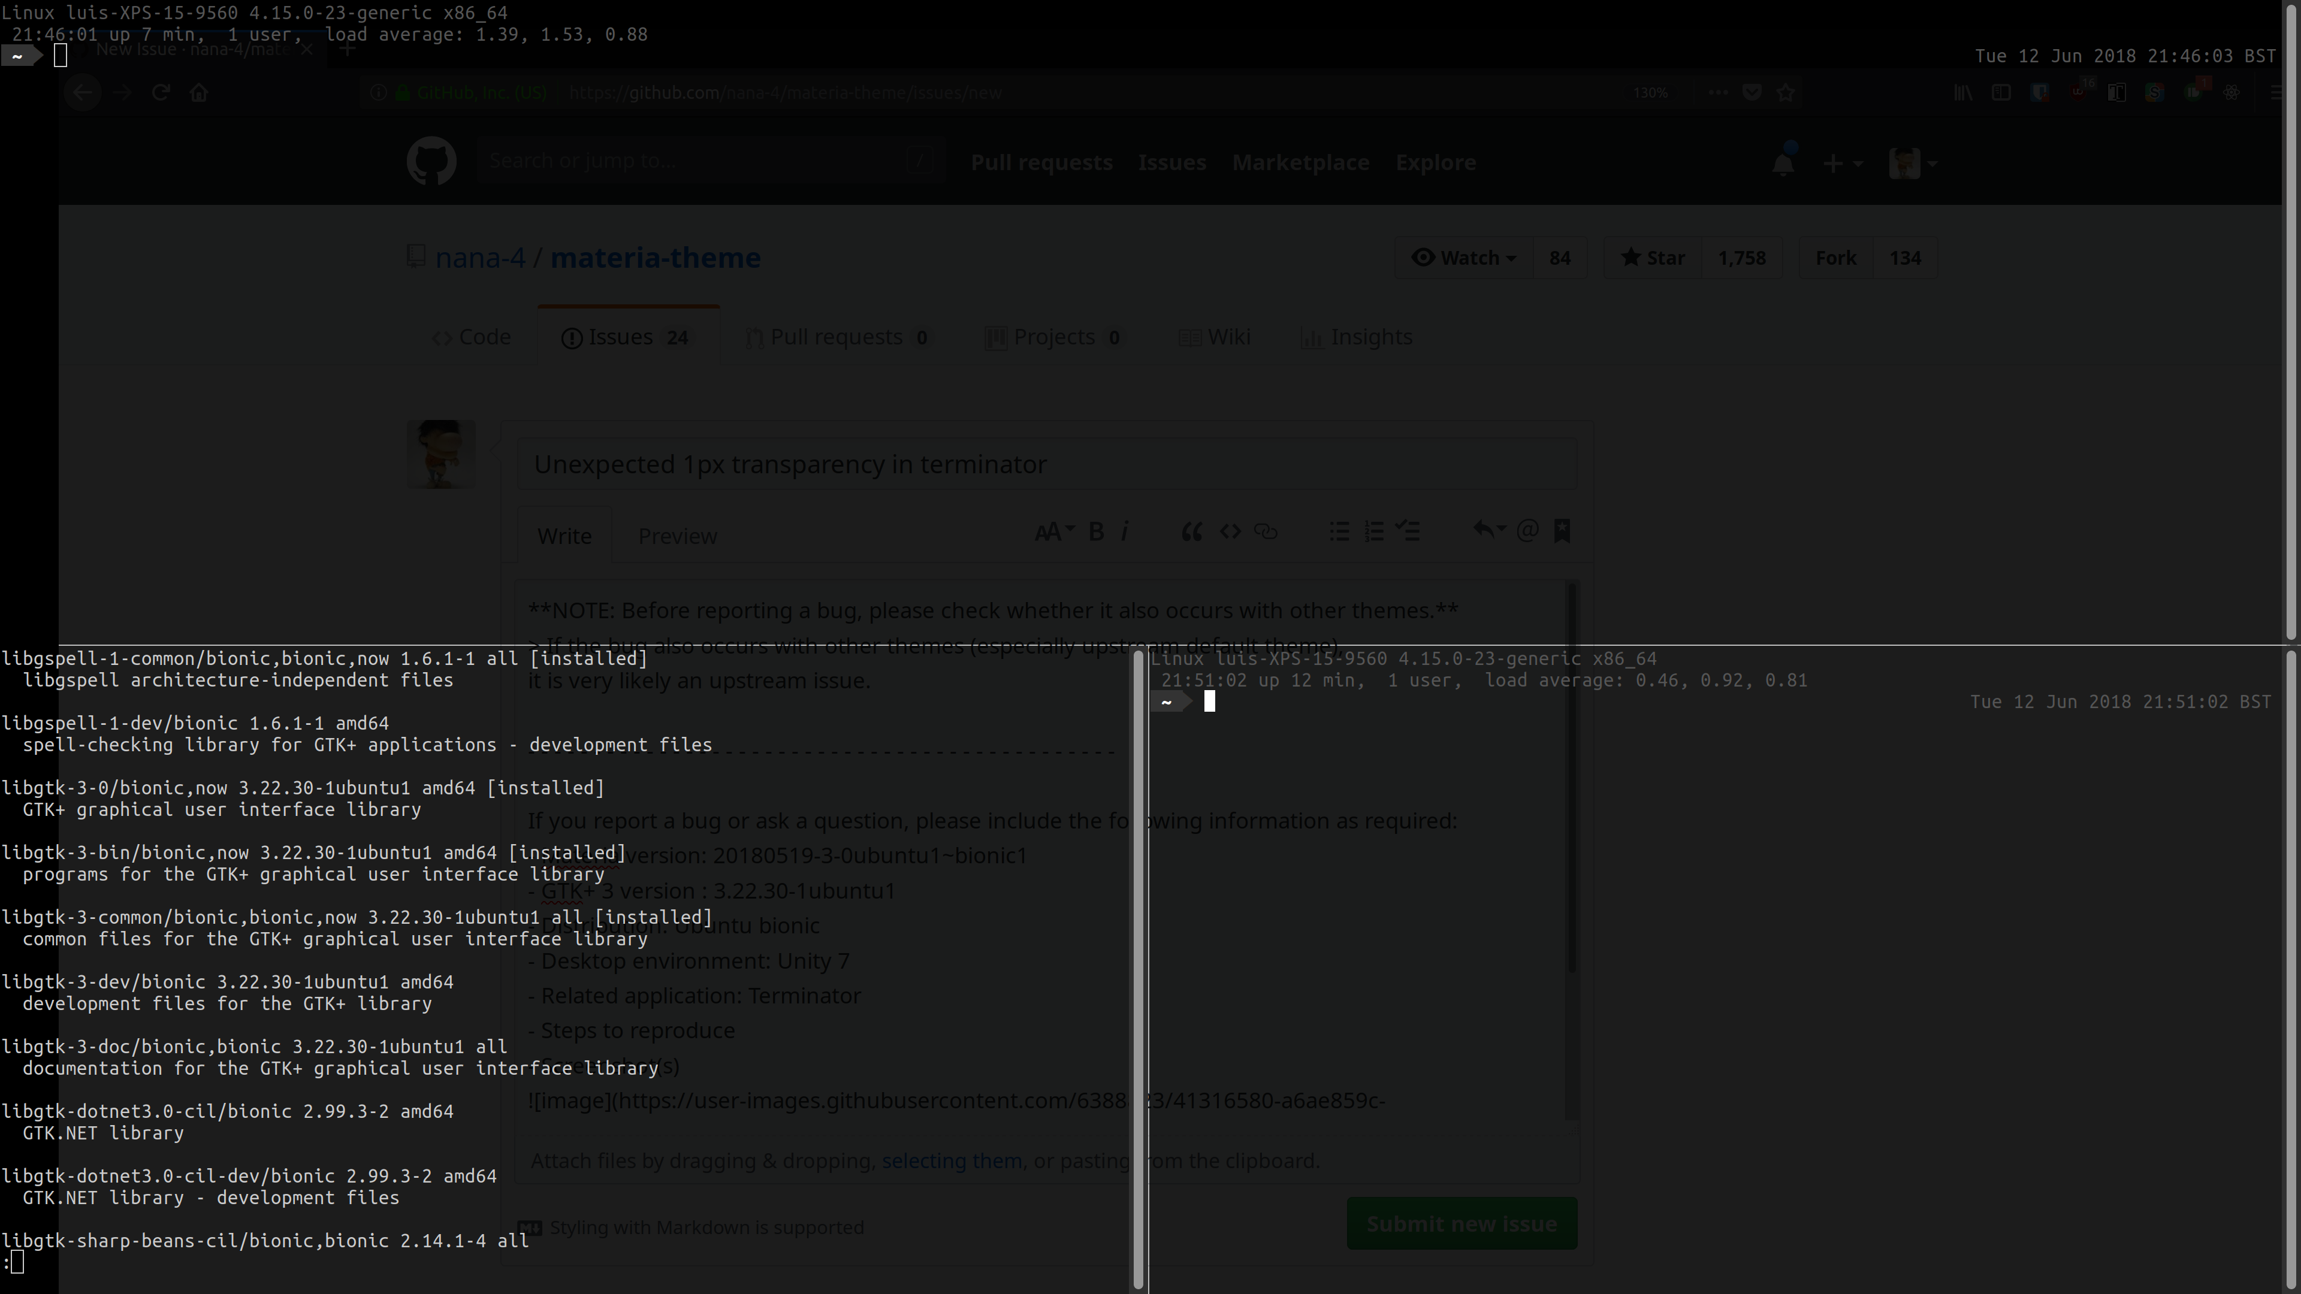Go back in the Firefox browser window
This screenshot has width=2301, height=1294.
coord(82,93)
